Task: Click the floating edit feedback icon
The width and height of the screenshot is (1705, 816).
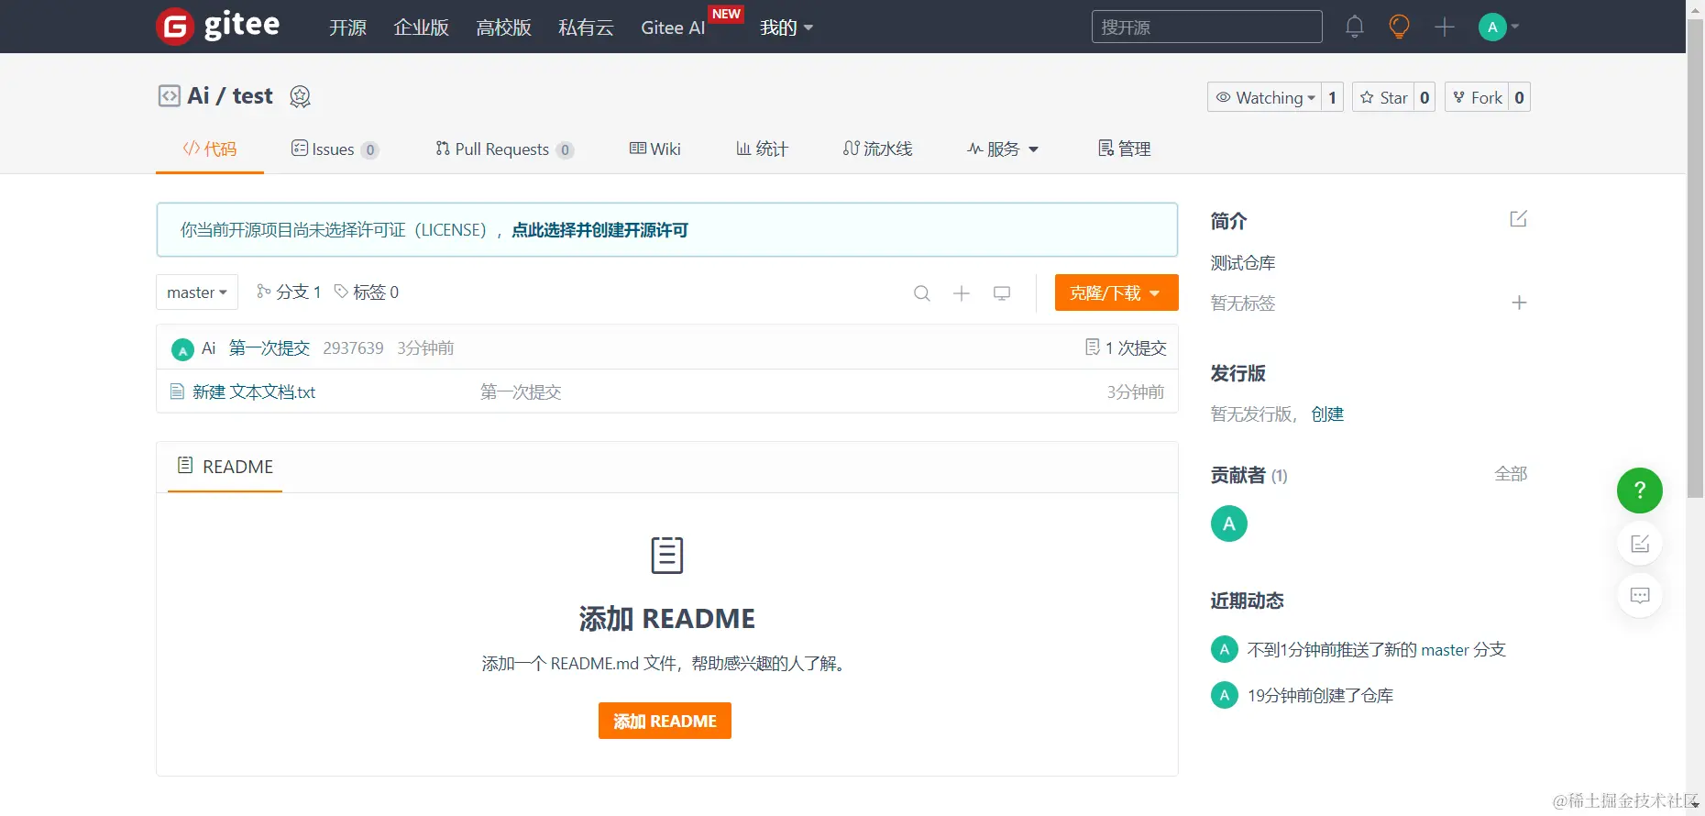Action: pyautogui.click(x=1640, y=544)
